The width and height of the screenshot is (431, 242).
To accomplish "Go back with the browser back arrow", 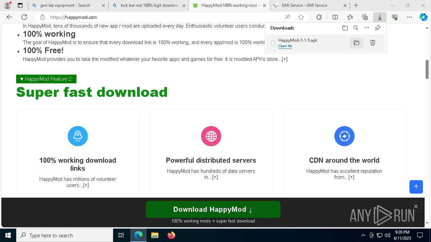I will pos(9,17).
